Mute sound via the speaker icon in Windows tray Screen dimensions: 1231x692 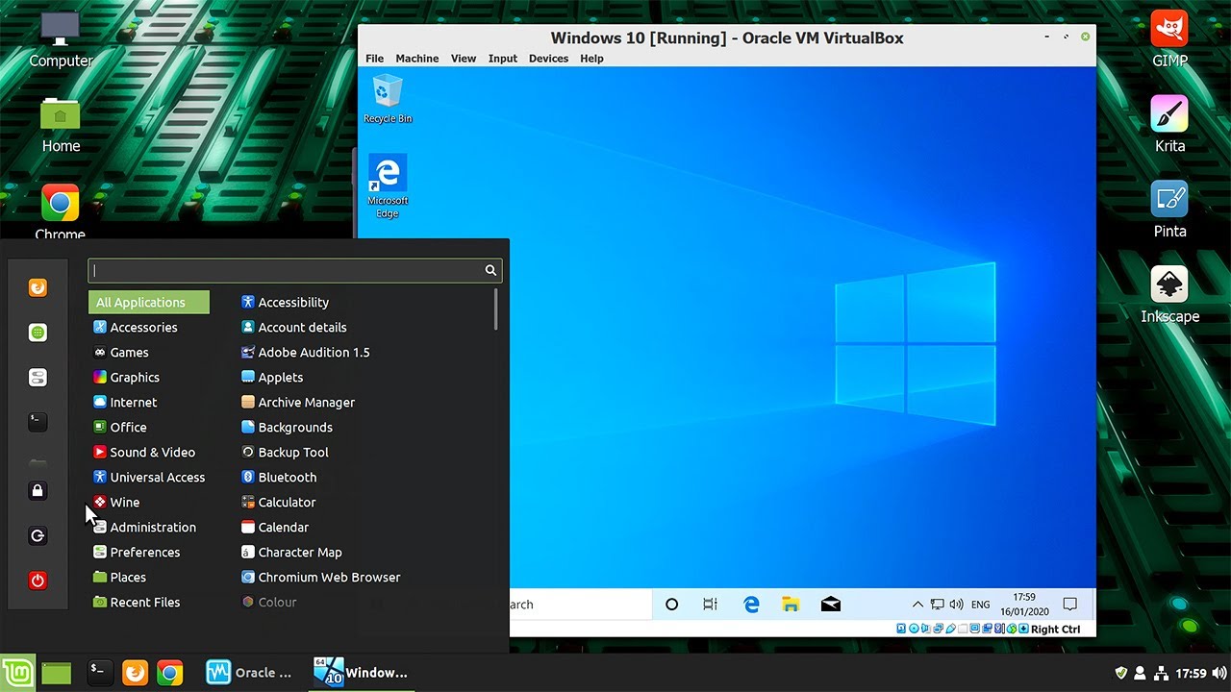958,605
